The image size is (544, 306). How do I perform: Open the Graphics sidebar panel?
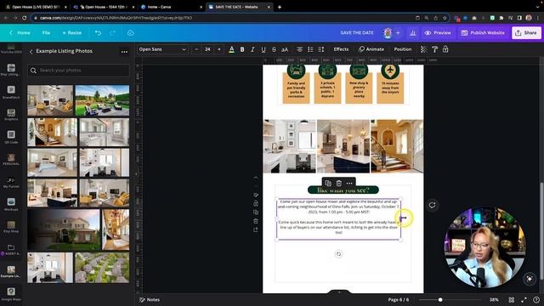point(11,115)
